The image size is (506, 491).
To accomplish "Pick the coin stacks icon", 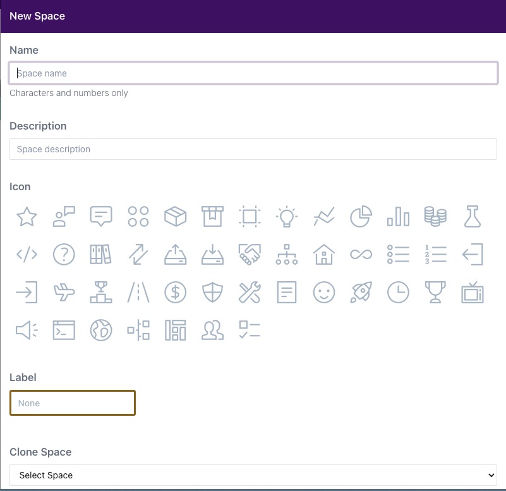I will [x=435, y=217].
